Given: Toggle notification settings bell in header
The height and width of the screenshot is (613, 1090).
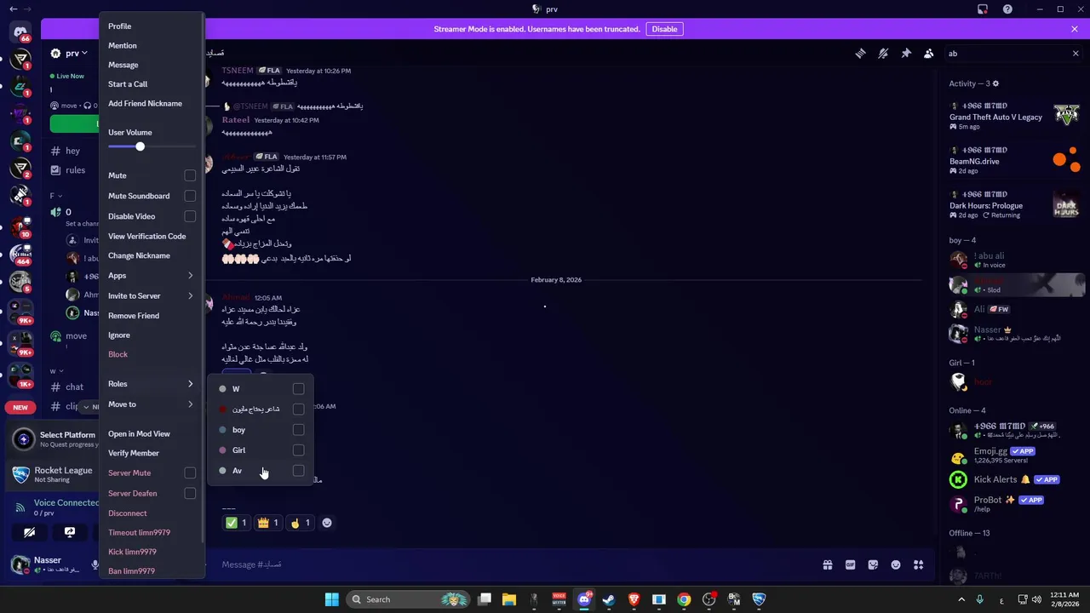Looking at the screenshot, I should point(883,53).
